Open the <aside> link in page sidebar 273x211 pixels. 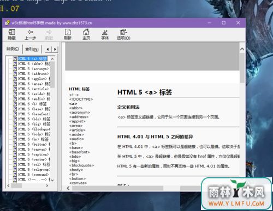click(x=76, y=134)
